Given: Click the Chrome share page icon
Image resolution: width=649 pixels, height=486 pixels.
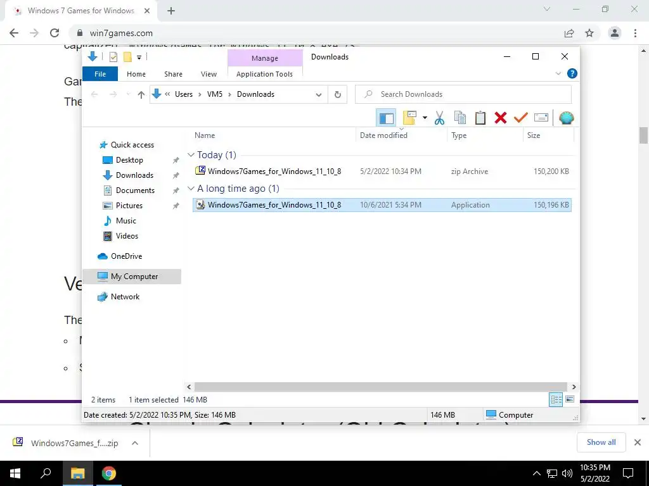Looking at the screenshot, I should pyautogui.click(x=569, y=33).
